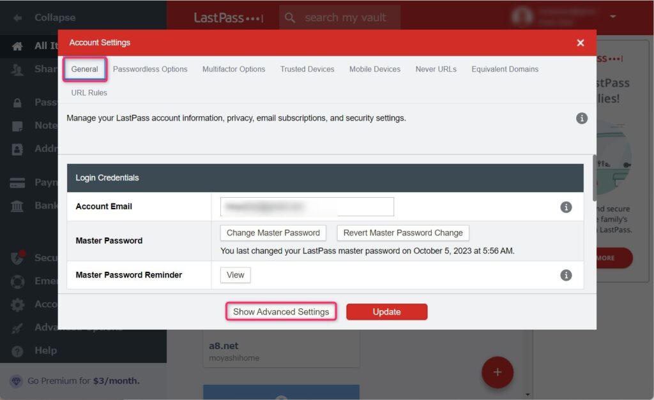Click the Help question mark icon in sidebar
654x400 pixels.
pyautogui.click(x=18, y=351)
